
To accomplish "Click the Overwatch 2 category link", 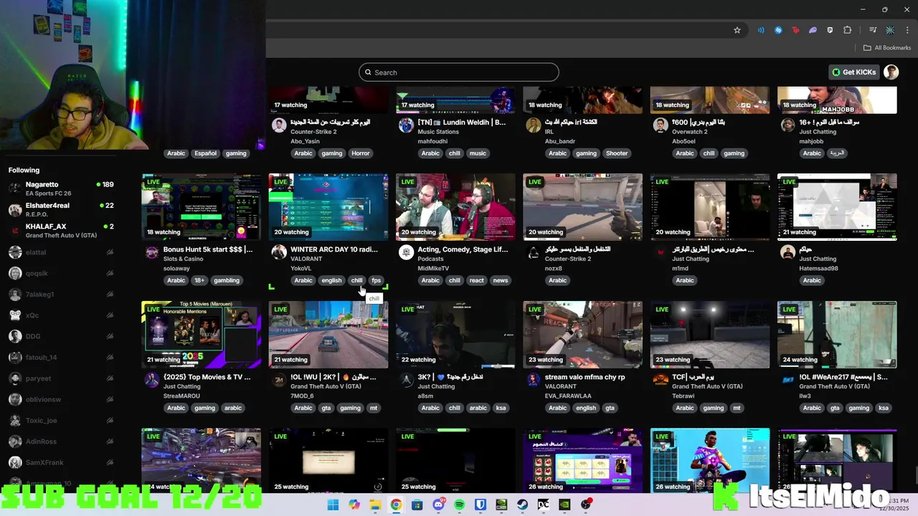I will (690, 132).
